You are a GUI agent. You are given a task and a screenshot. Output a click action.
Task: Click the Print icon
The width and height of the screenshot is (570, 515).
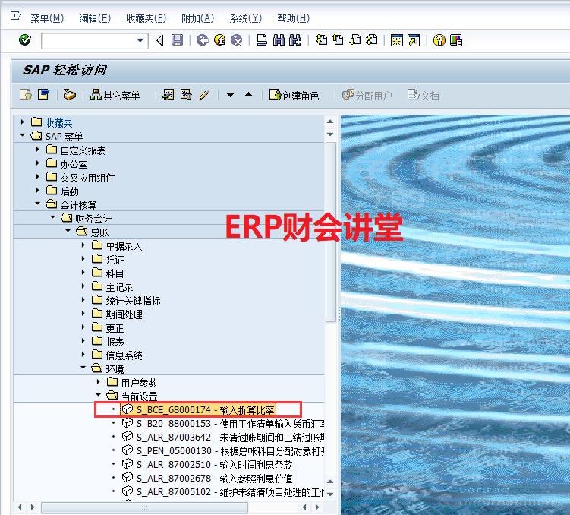coord(261,40)
